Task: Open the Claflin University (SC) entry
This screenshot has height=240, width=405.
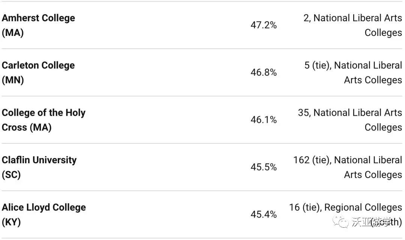Action: (x=39, y=167)
